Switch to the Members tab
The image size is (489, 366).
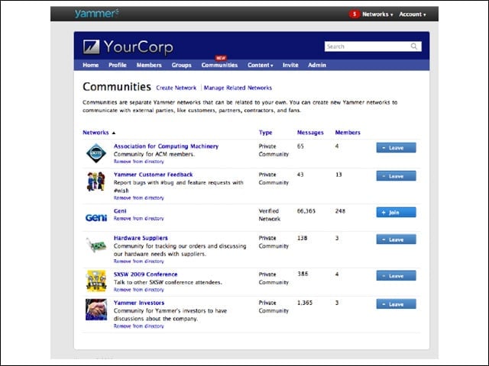[149, 65]
